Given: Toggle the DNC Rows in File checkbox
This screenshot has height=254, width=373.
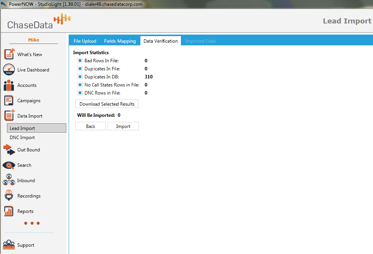Looking at the screenshot, I should point(80,93).
